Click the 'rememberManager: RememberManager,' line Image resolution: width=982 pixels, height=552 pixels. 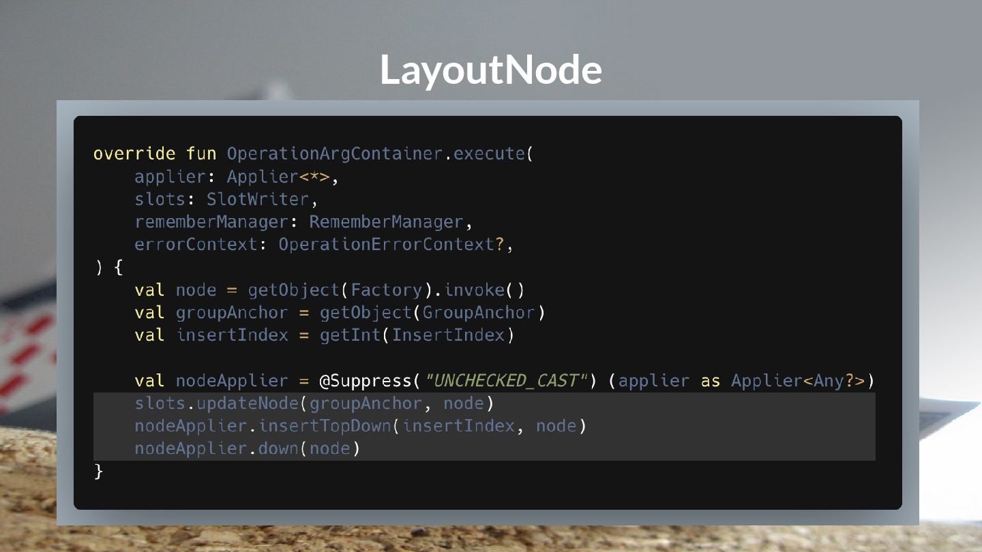[x=303, y=222]
